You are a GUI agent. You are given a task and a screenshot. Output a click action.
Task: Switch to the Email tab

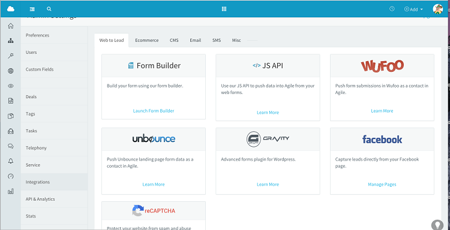pos(195,40)
